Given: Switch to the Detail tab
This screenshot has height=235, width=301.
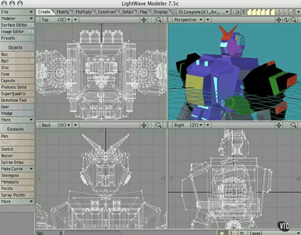Looking at the screenshot, I should (x=128, y=12).
